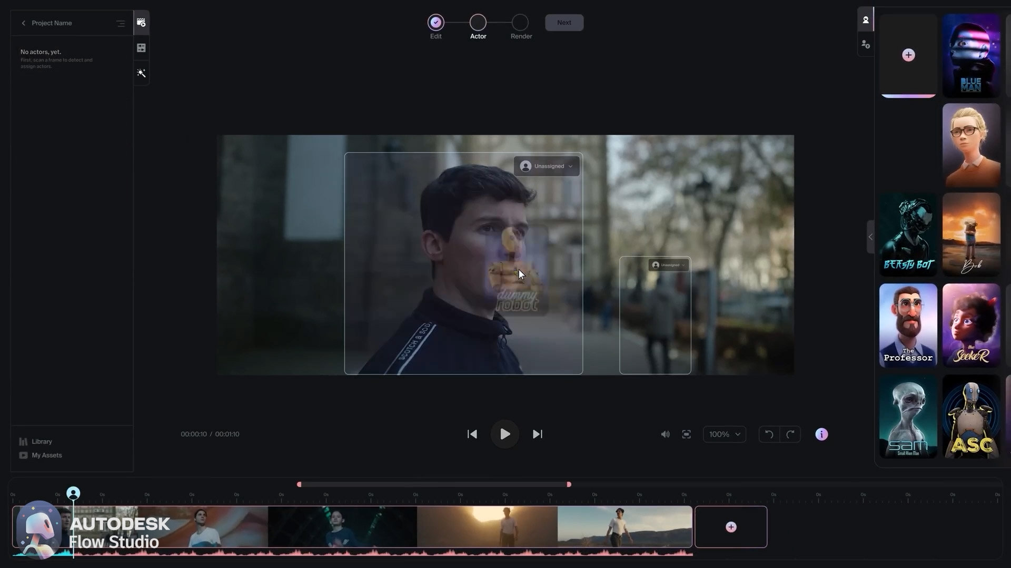Viewport: 1011px width, 568px height.
Task: Click the fit-to-screen frame icon
Action: click(686, 434)
